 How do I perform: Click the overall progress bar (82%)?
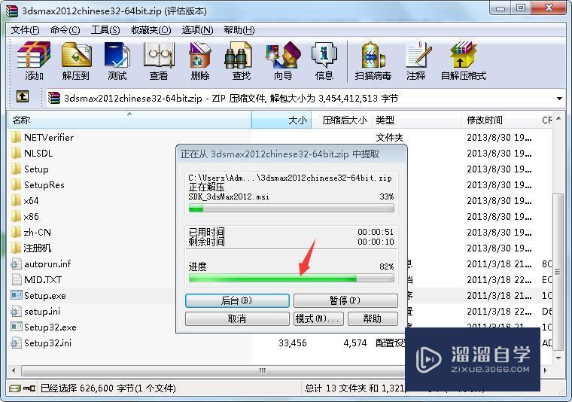pyautogui.click(x=291, y=279)
